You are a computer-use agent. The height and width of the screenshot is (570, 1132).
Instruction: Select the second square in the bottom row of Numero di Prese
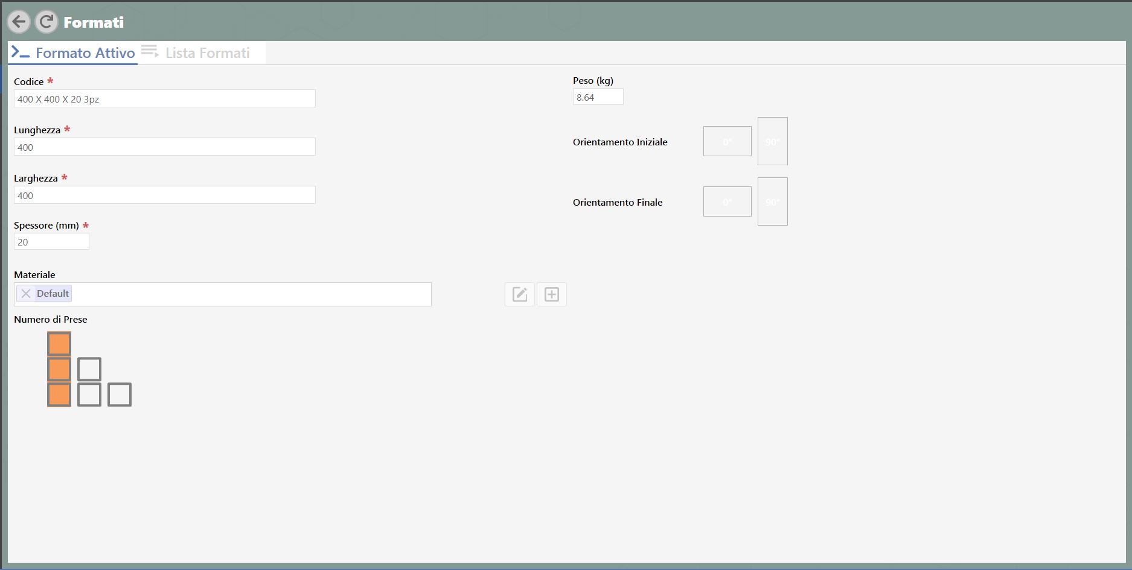(x=89, y=394)
